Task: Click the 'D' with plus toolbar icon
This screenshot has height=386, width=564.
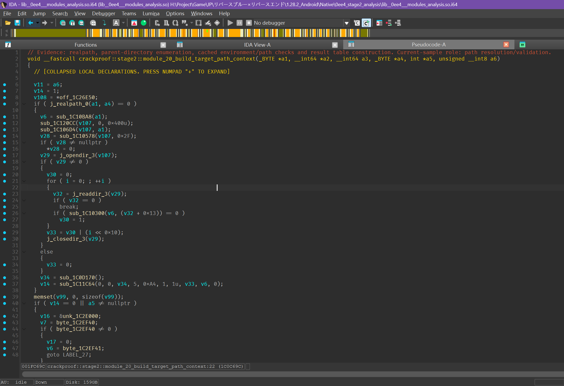Action: pos(166,23)
